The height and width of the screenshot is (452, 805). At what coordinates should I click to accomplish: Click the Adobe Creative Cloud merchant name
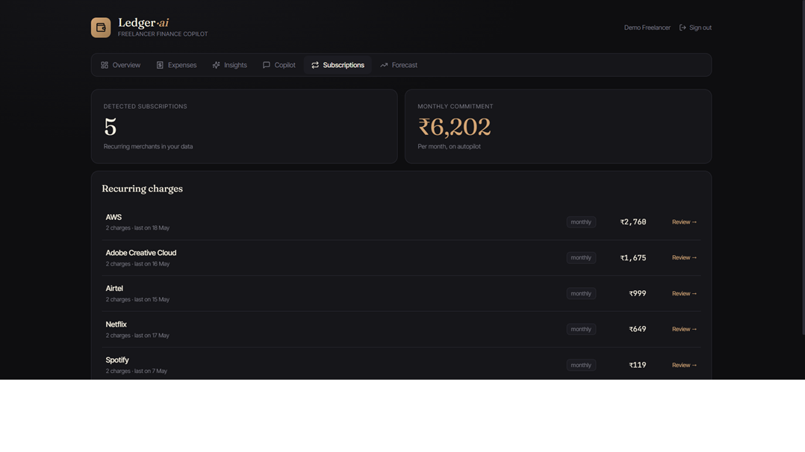[x=140, y=253]
